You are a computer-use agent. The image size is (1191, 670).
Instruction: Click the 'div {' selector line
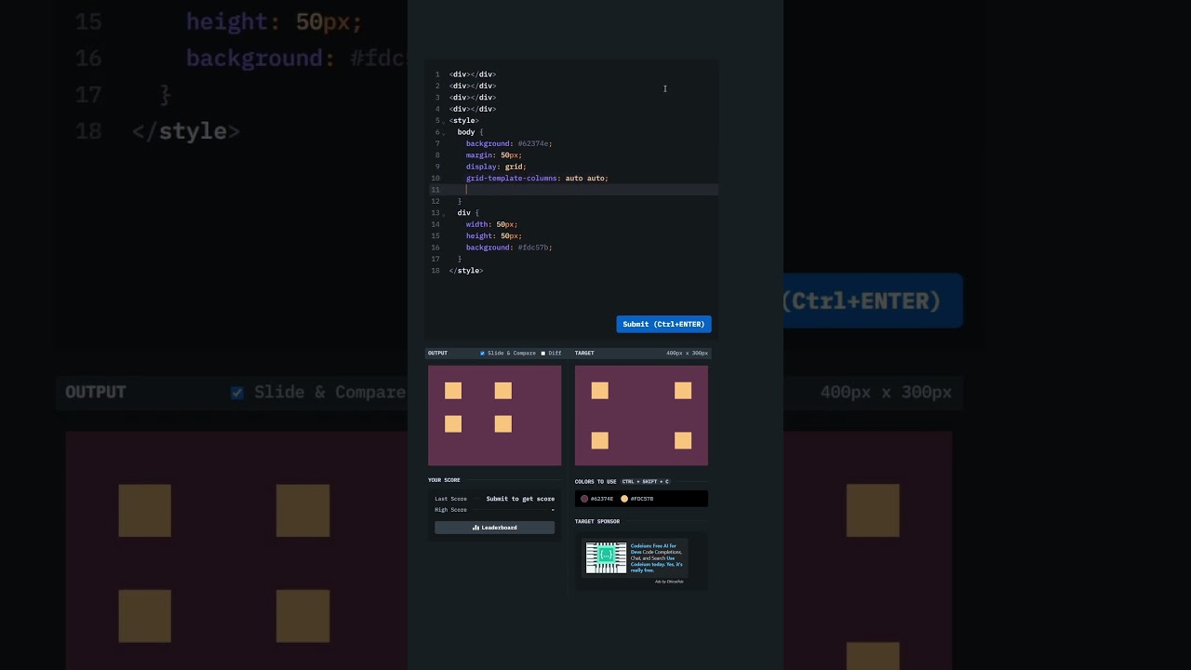point(468,213)
